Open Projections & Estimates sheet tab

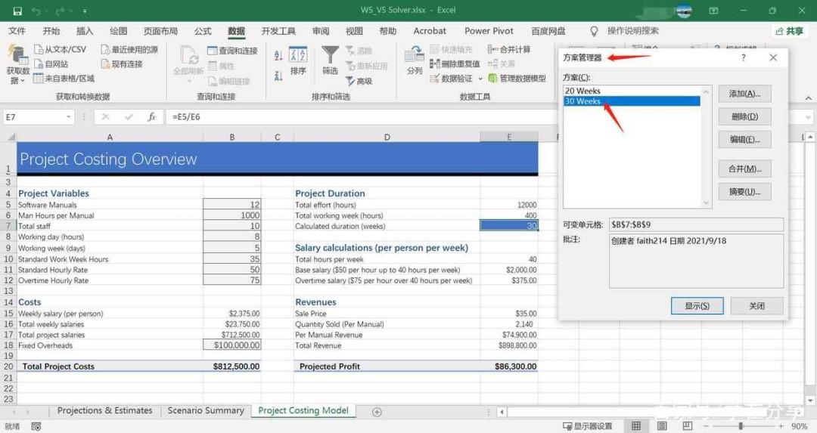point(104,410)
